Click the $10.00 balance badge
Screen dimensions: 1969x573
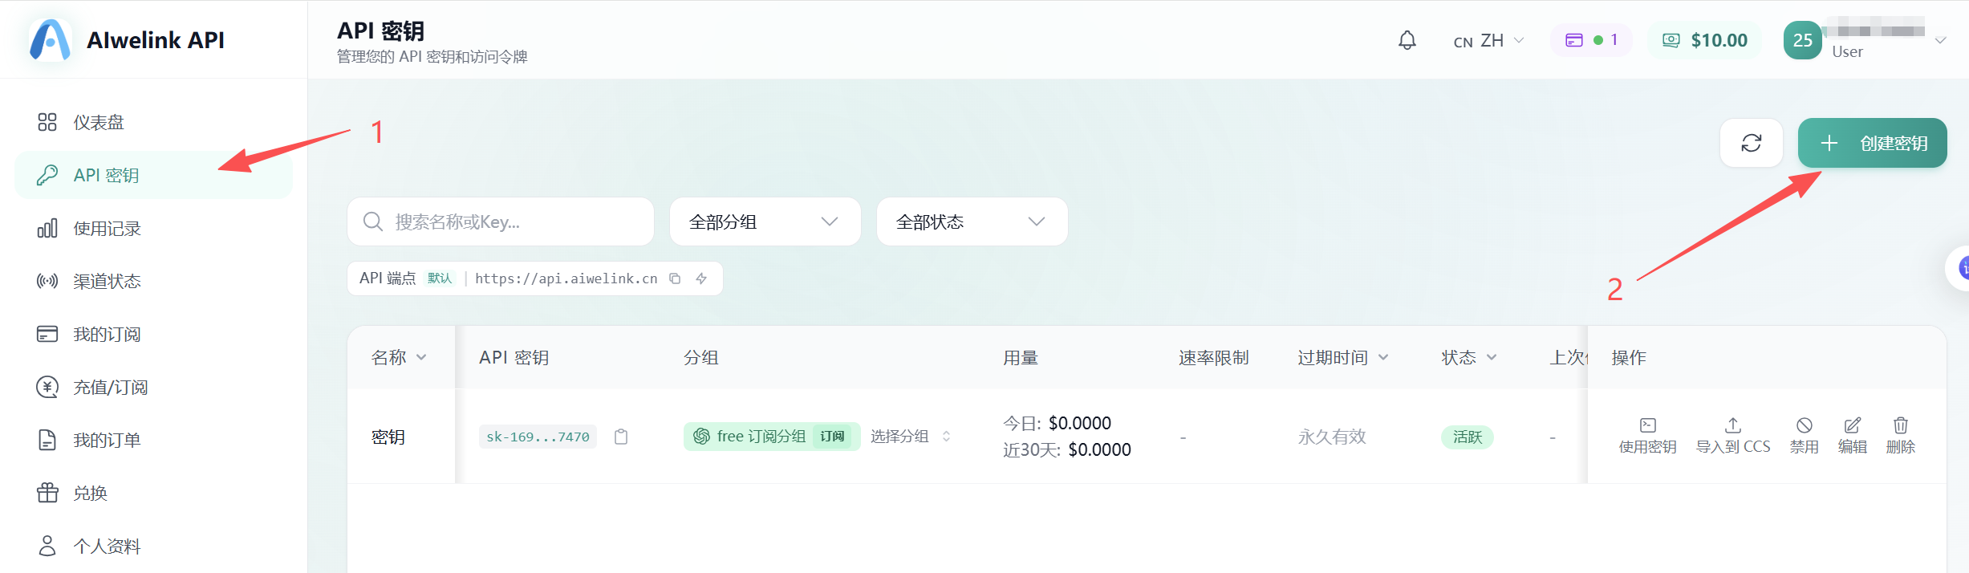[x=1704, y=40]
